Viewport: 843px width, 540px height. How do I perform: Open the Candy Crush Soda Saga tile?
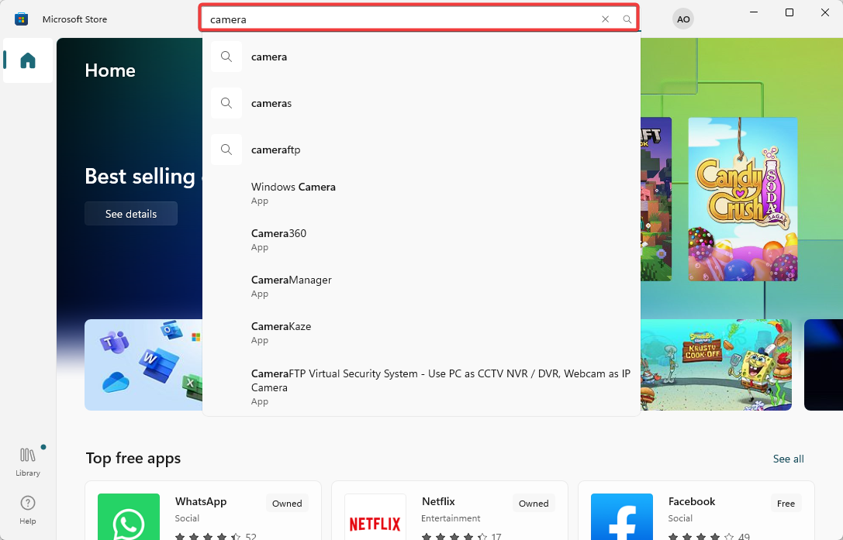pyautogui.click(x=742, y=199)
